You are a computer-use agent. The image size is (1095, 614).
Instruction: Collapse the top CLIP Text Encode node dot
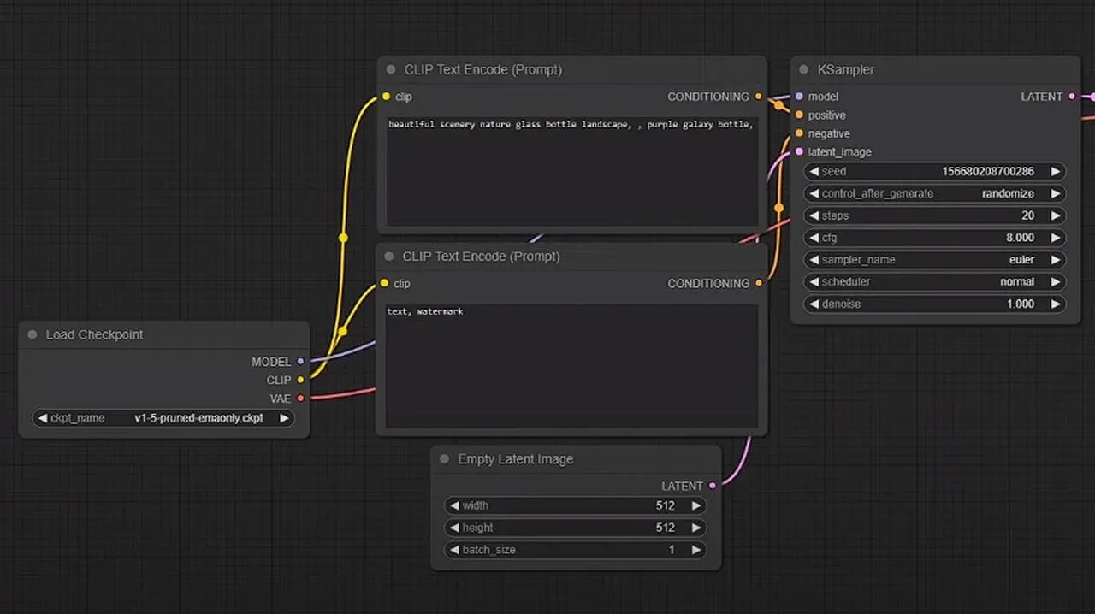(391, 69)
